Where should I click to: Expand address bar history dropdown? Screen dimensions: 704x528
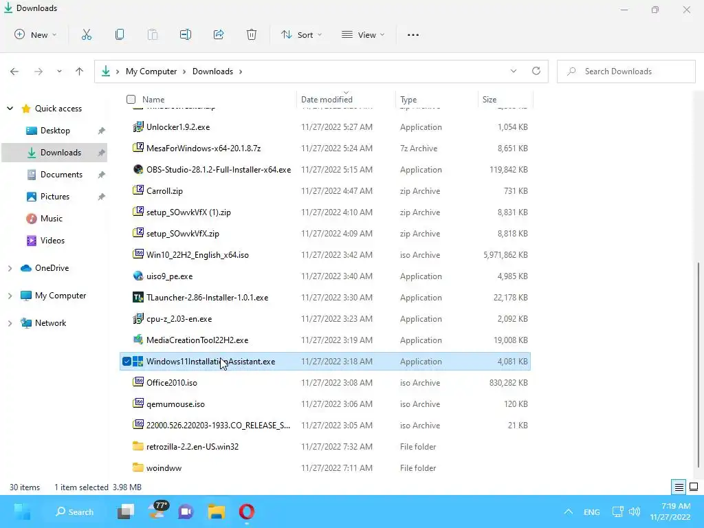click(x=514, y=71)
